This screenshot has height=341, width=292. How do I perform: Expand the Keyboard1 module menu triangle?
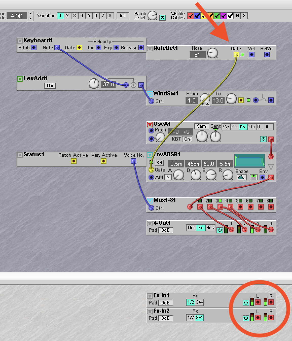click(x=20, y=41)
